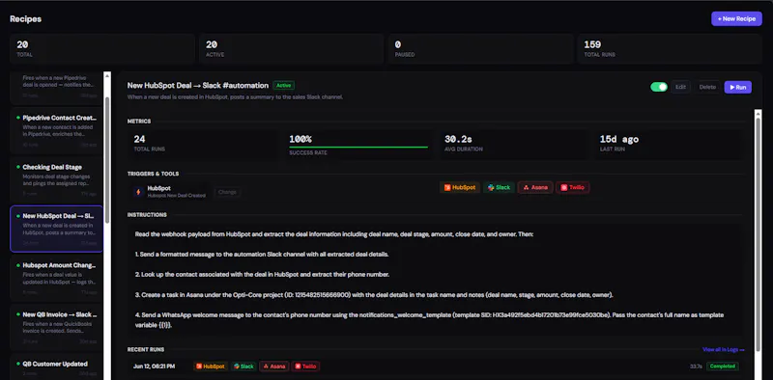Click the 0 Paused stat card

(x=480, y=49)
